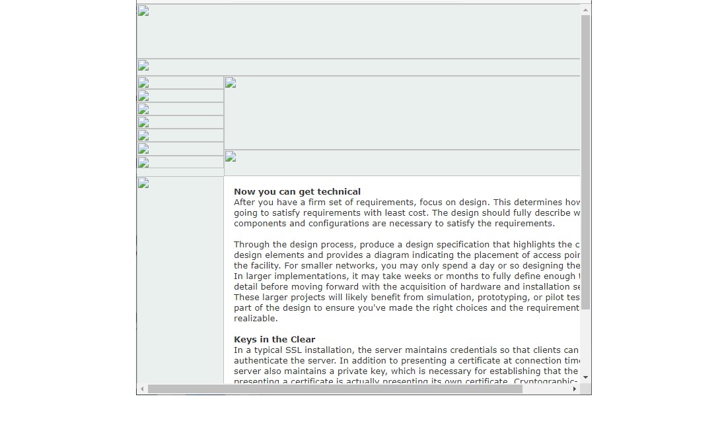Viewport: 724px width, 444px height.
Task: Click the fourth broken image in the left navigation column
Action: tap(143, 122)
